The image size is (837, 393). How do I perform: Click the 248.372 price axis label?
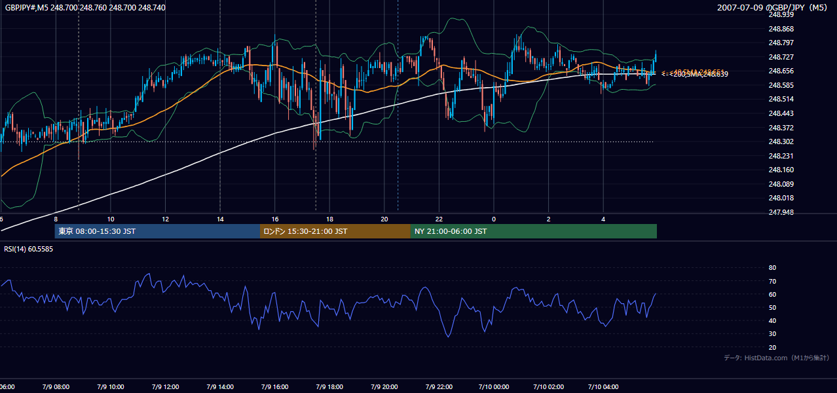[781, 128]
